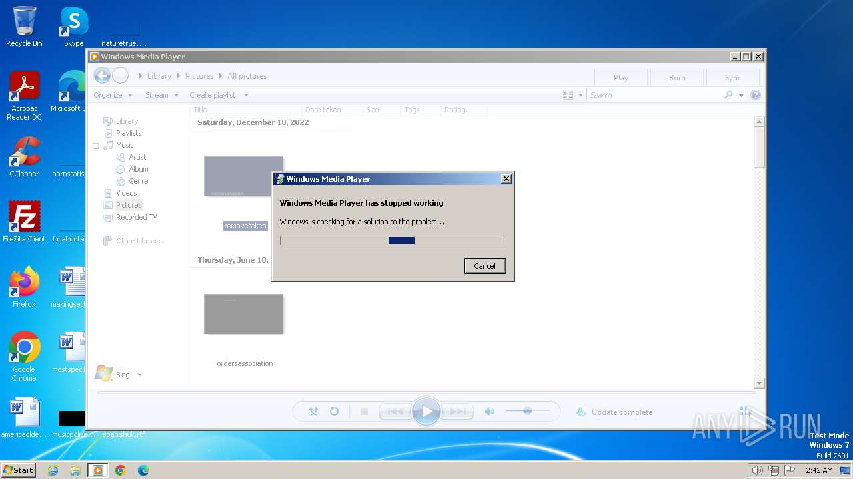Toggle repeat playback
The height and width of the screenshot is (479, 853).
tap(334, 412)
